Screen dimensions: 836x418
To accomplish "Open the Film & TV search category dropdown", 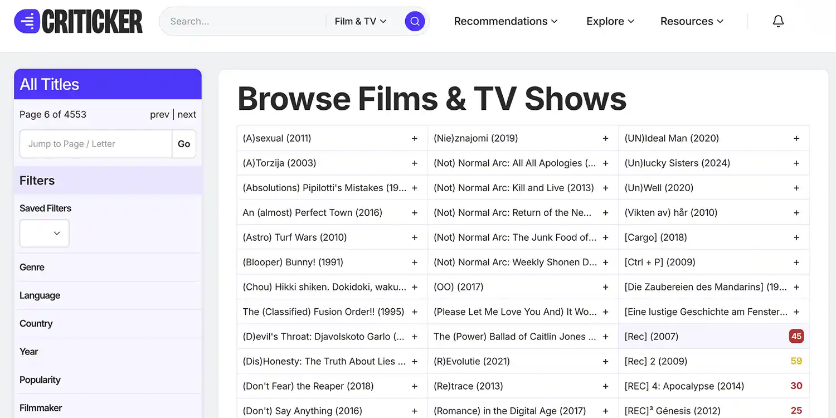I will [361, 21].
